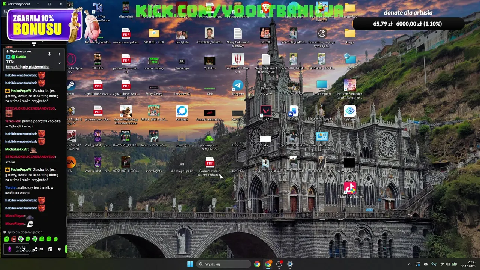Open the DALLE_2024-12-25 image file
The height and width of the screenshot is (270, 480).
[x=154, y=113]
